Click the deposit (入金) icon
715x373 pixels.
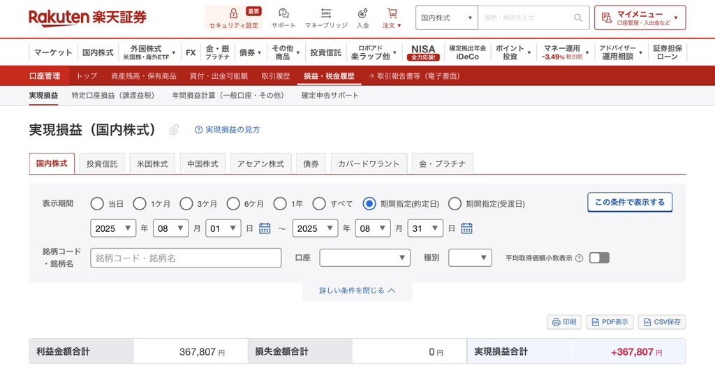pos(363,13)
